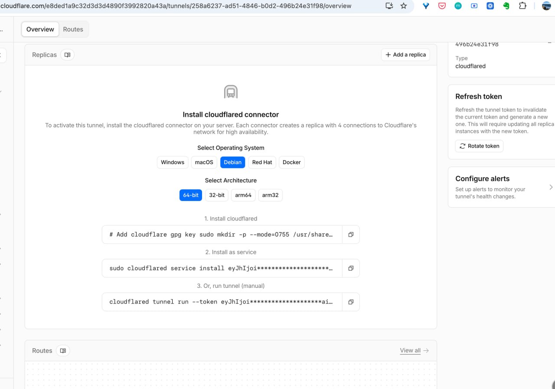Image resolution: width=555 pixels, height=389 pixels.
Task: Click '2. Install as service' label
Action: pos(231,252)
